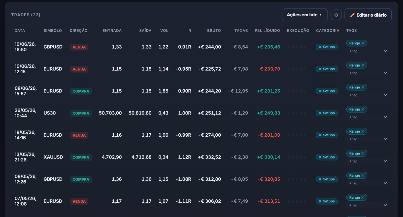The width and height of the screenshot is (403, 217).
Task: Click the net P&L value -€ 281,00
Action: (269, 135)
